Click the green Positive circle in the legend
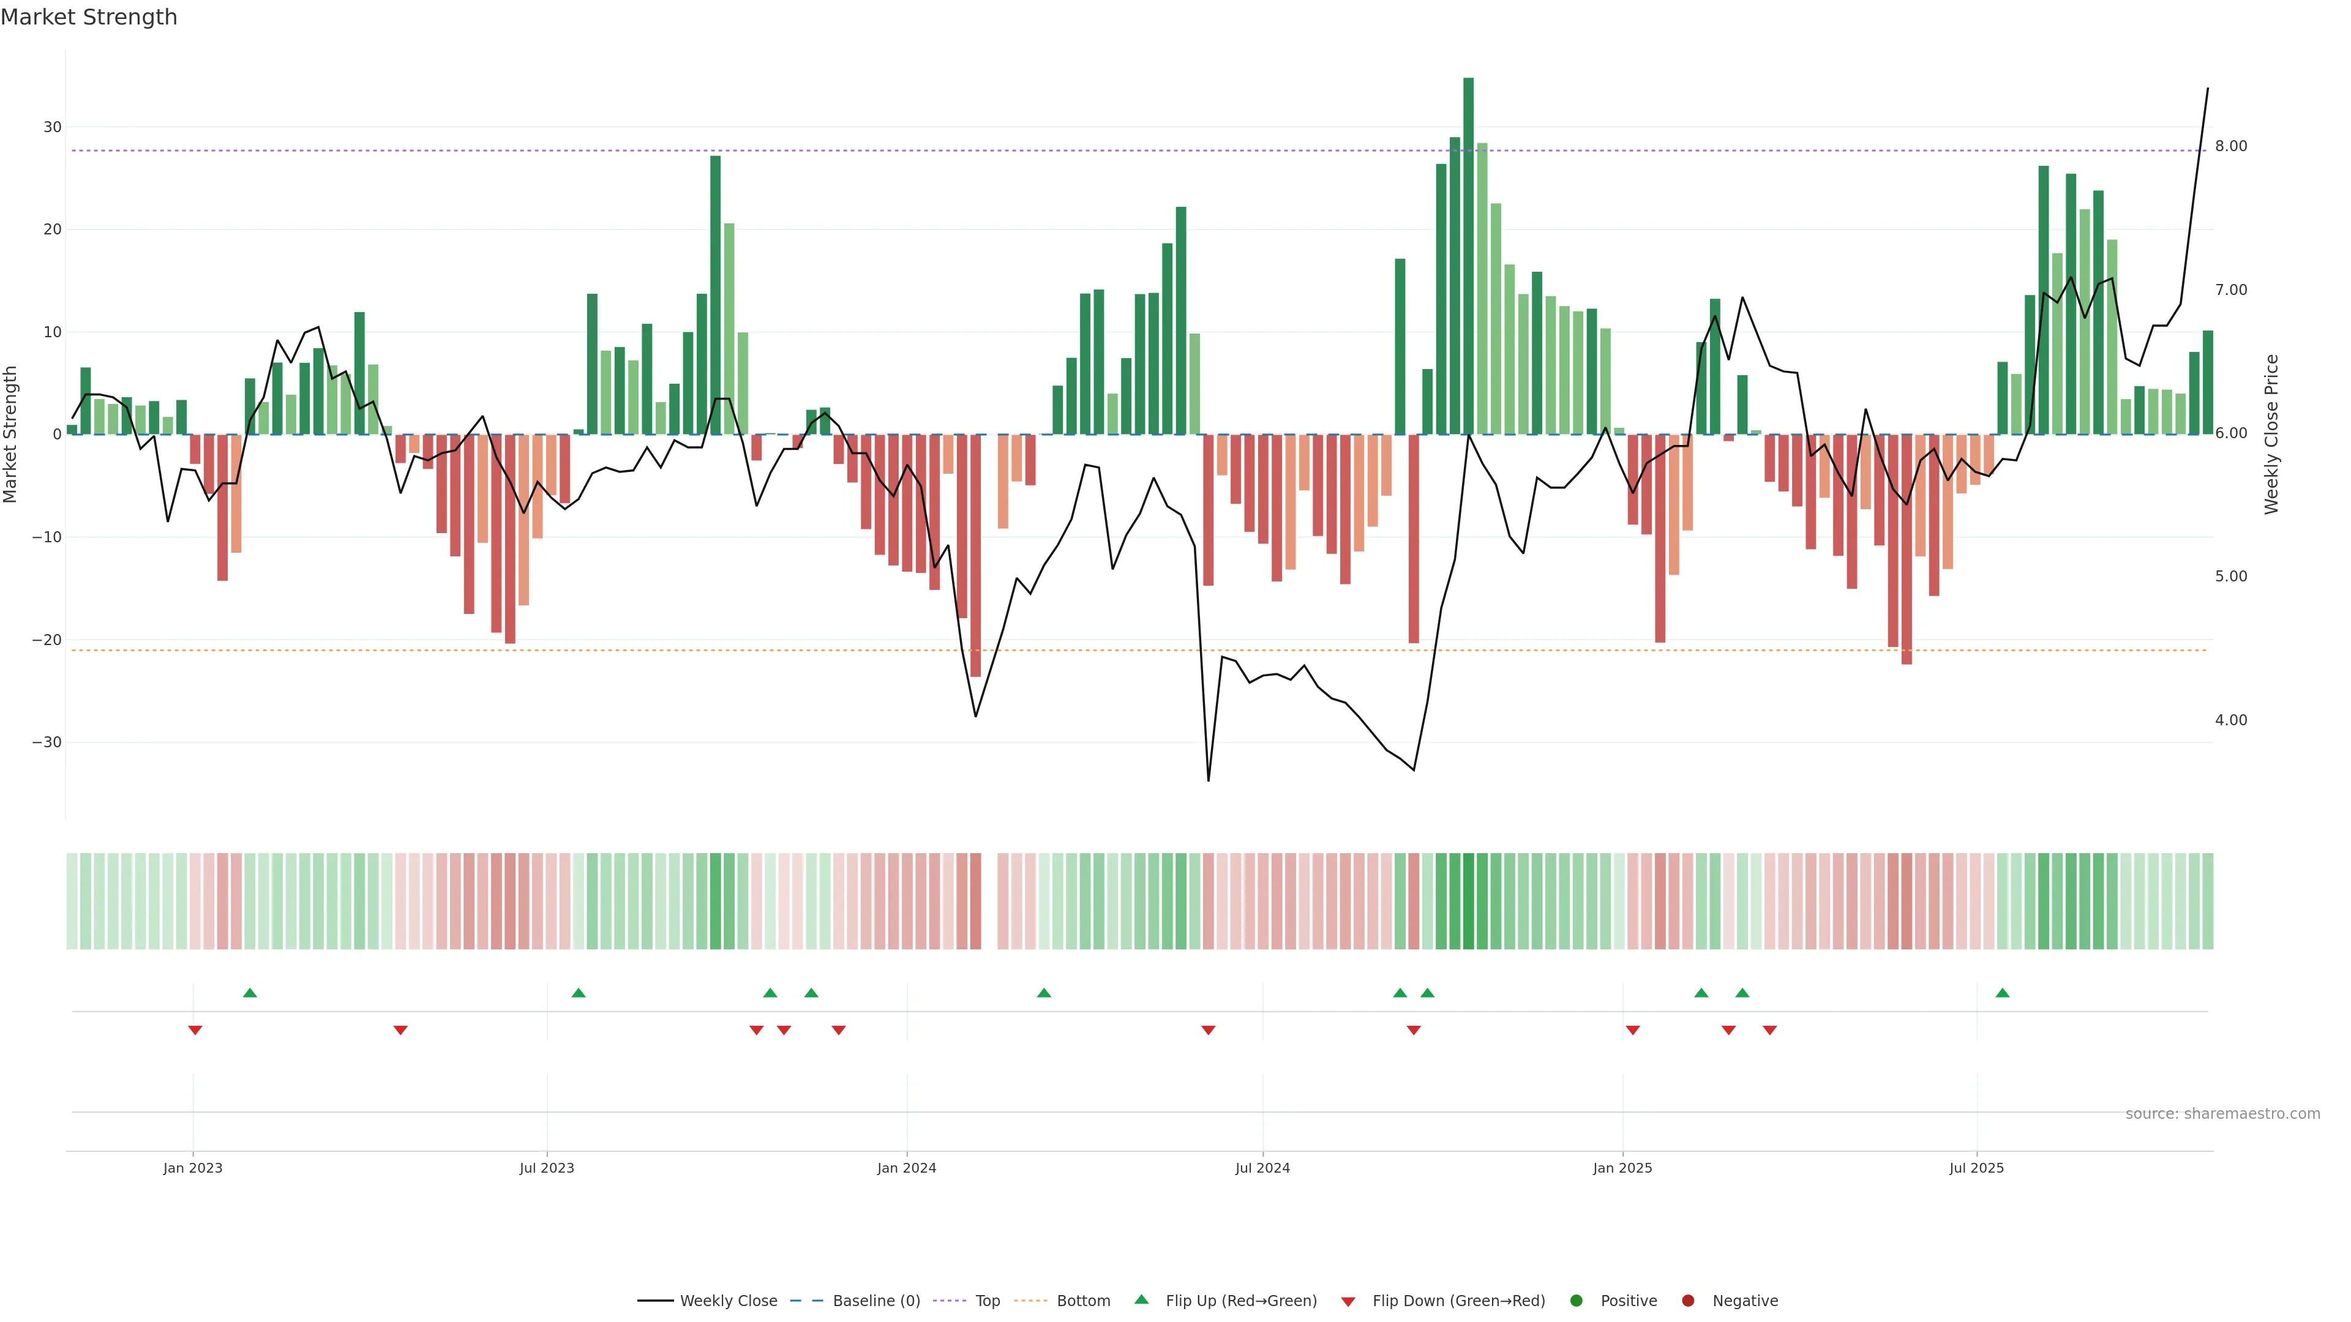Image resolution: width=2351 pixels, height=1322 pixels. coord(1576,1301)
